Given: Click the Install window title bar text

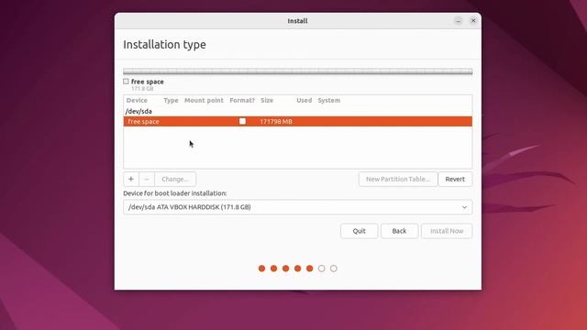Looking at the screenshot, I should point(297,21).
